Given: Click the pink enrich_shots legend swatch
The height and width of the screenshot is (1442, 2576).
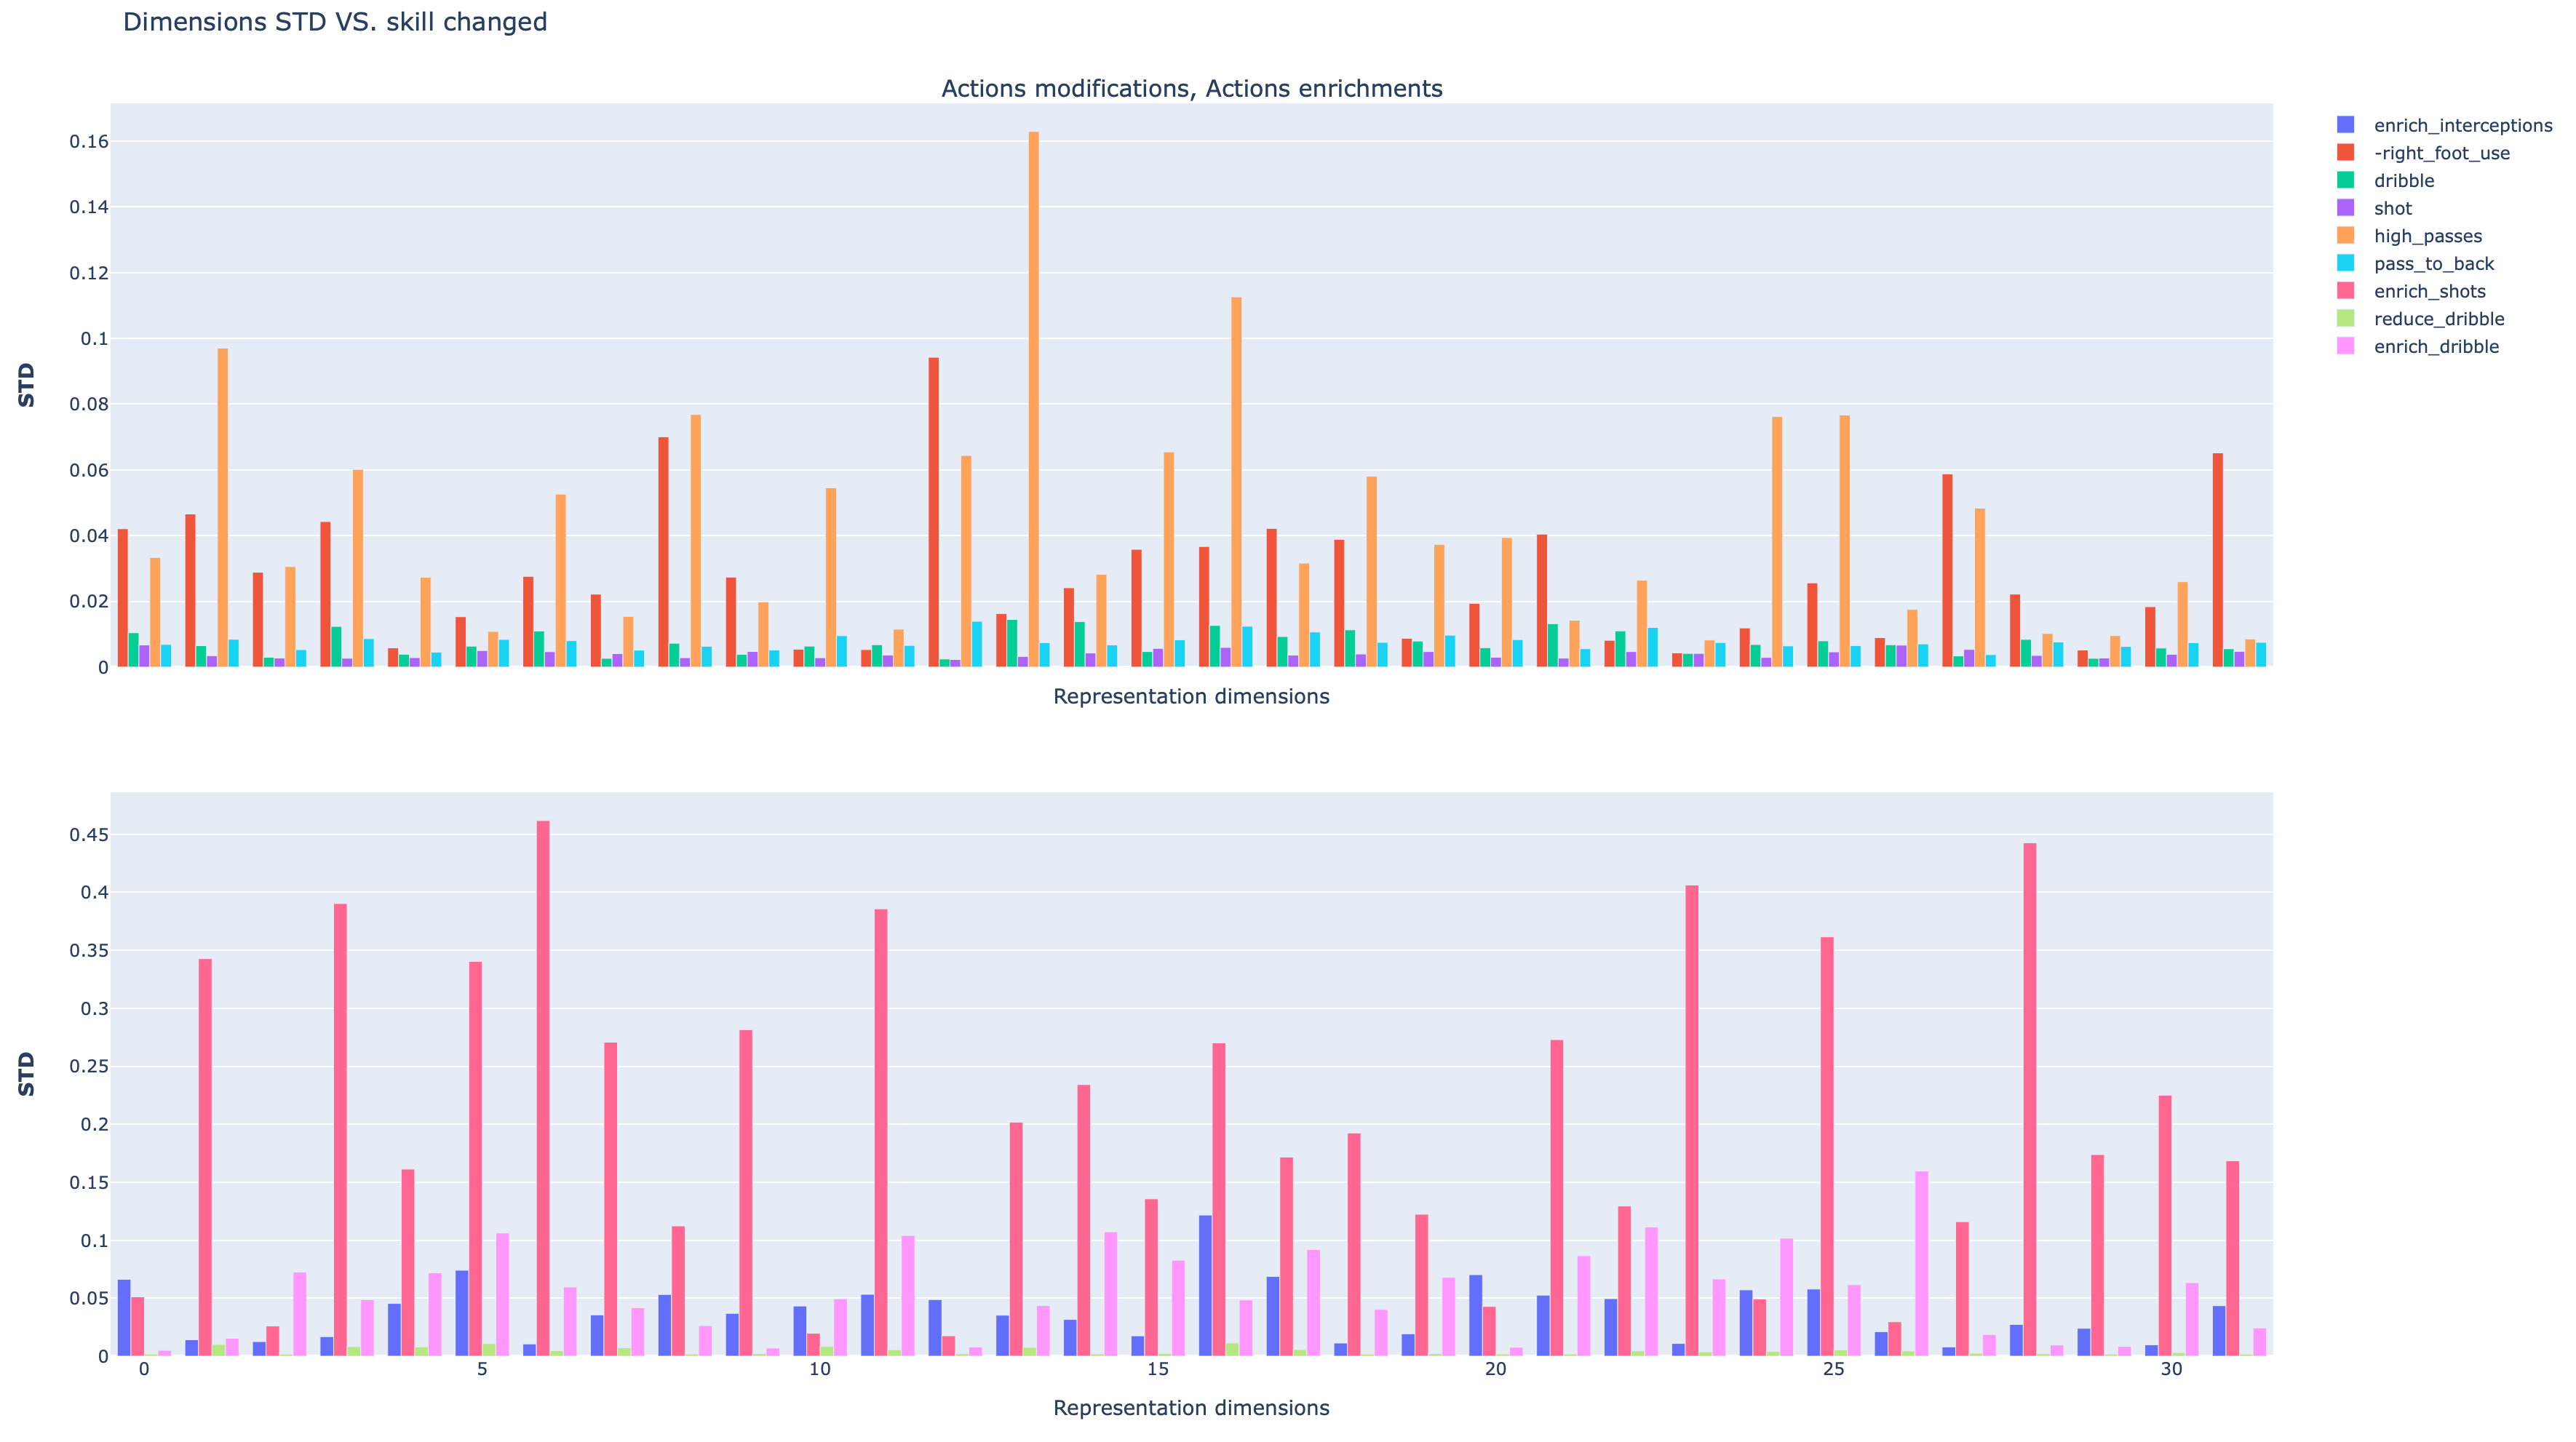Looking at the screenshot, I should 2345,291.
